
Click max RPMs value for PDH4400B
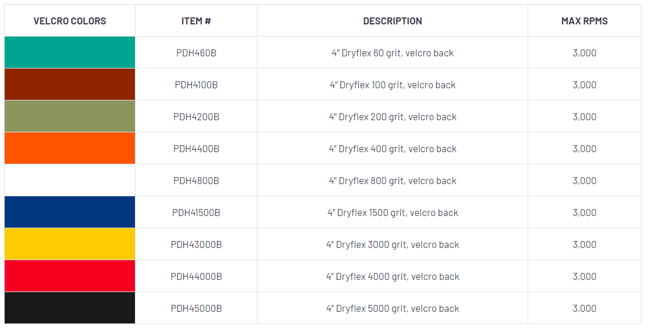click(585, 149)
